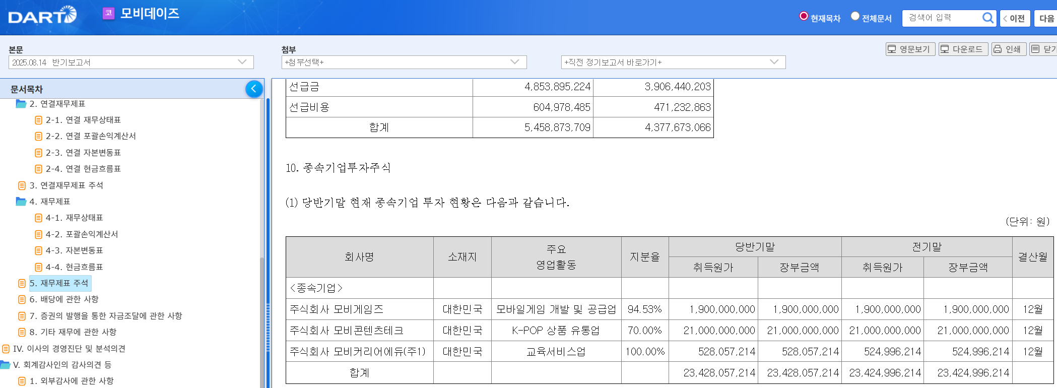Open the 직전 정기보고서 바로가기 dropdown
Image resolution: width=1057 pixels, height=388 pixels.
click(673, 62)
